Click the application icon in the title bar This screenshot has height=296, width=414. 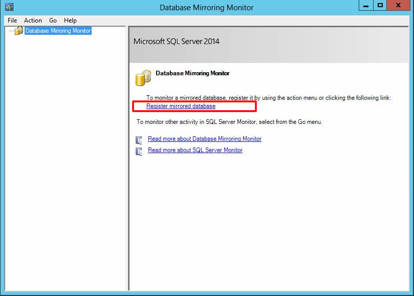9,7
